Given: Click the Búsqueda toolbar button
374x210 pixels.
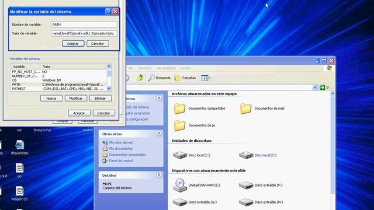Looking at the screenshot, I should 159,78.
